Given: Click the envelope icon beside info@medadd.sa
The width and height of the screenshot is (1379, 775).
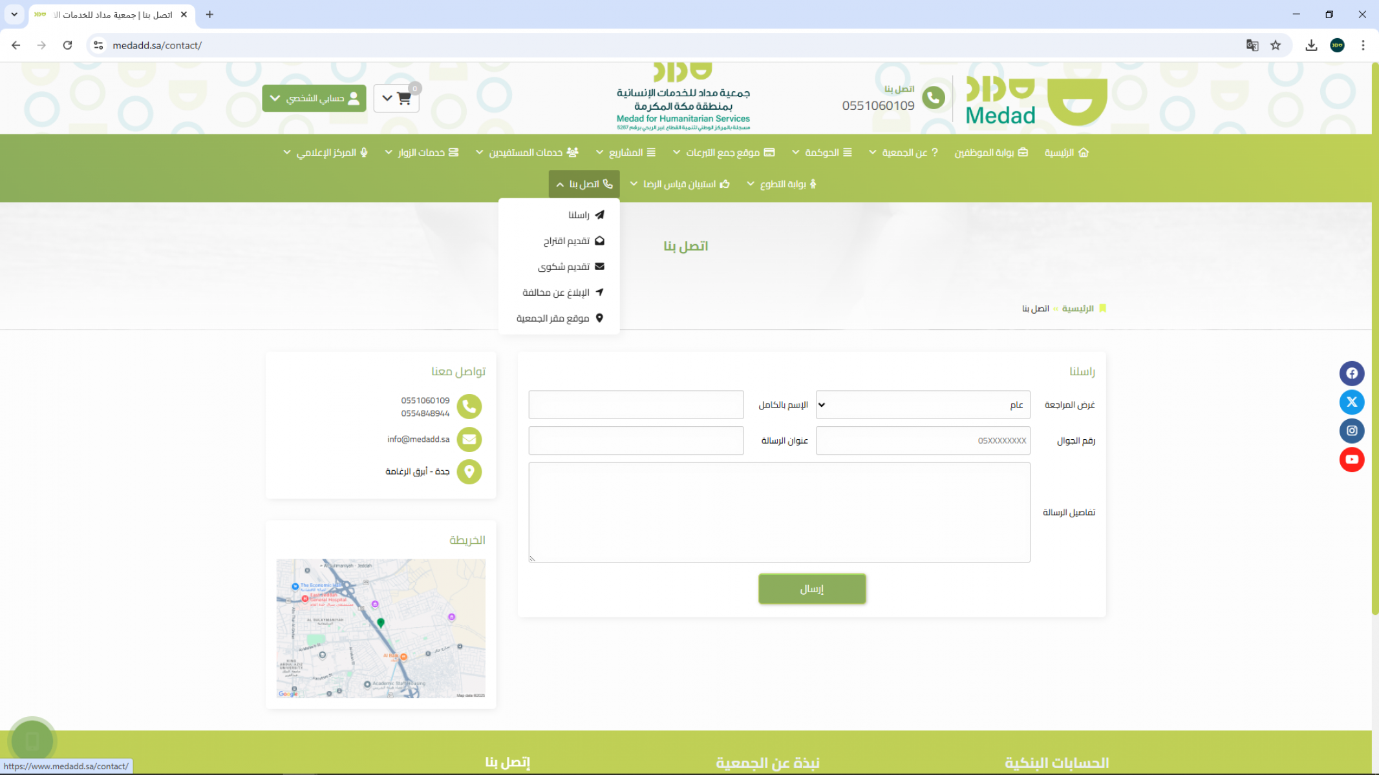Looking at the screenshot, I should coord(469,440).
